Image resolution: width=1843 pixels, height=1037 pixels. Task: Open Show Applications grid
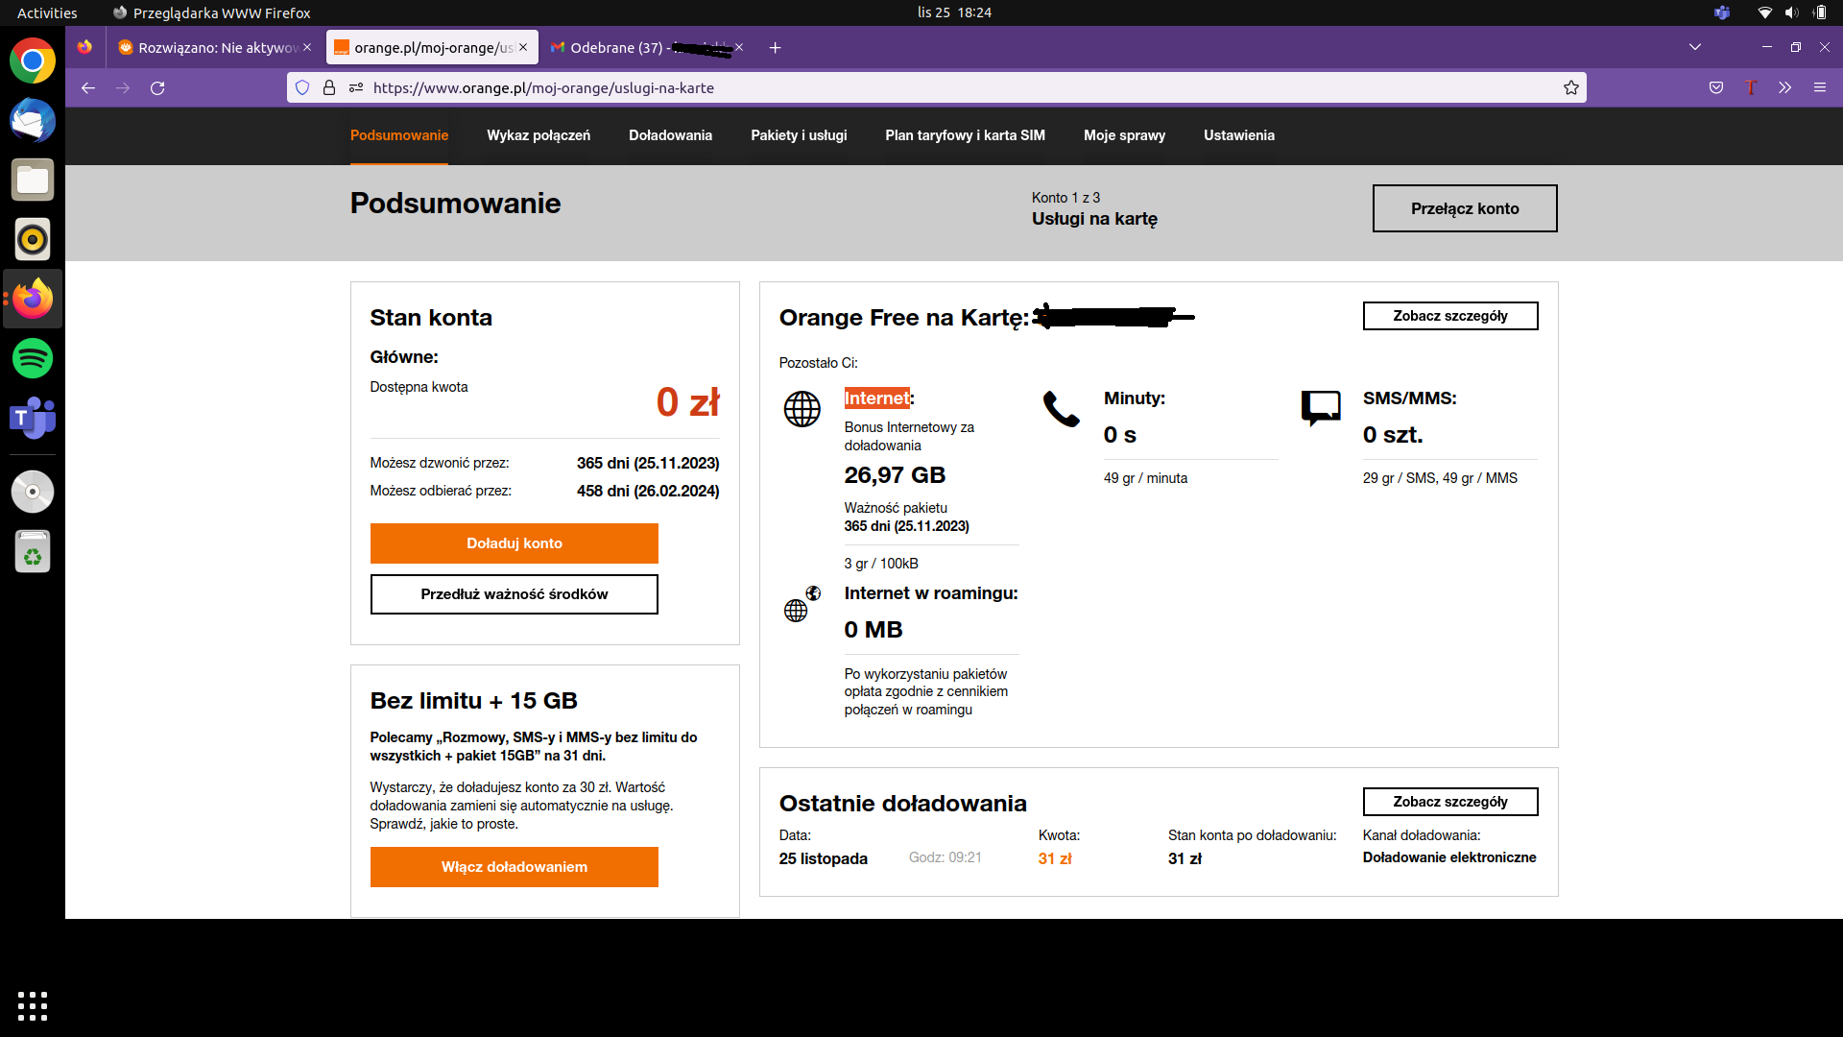tap(33, 1005)
